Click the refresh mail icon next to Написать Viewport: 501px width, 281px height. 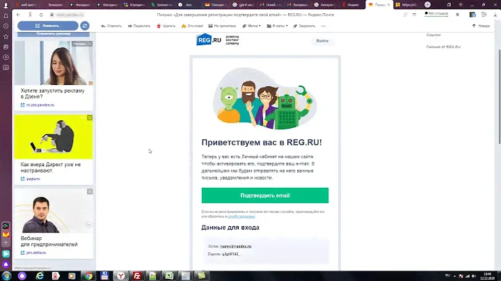click(x=85, y=26)
